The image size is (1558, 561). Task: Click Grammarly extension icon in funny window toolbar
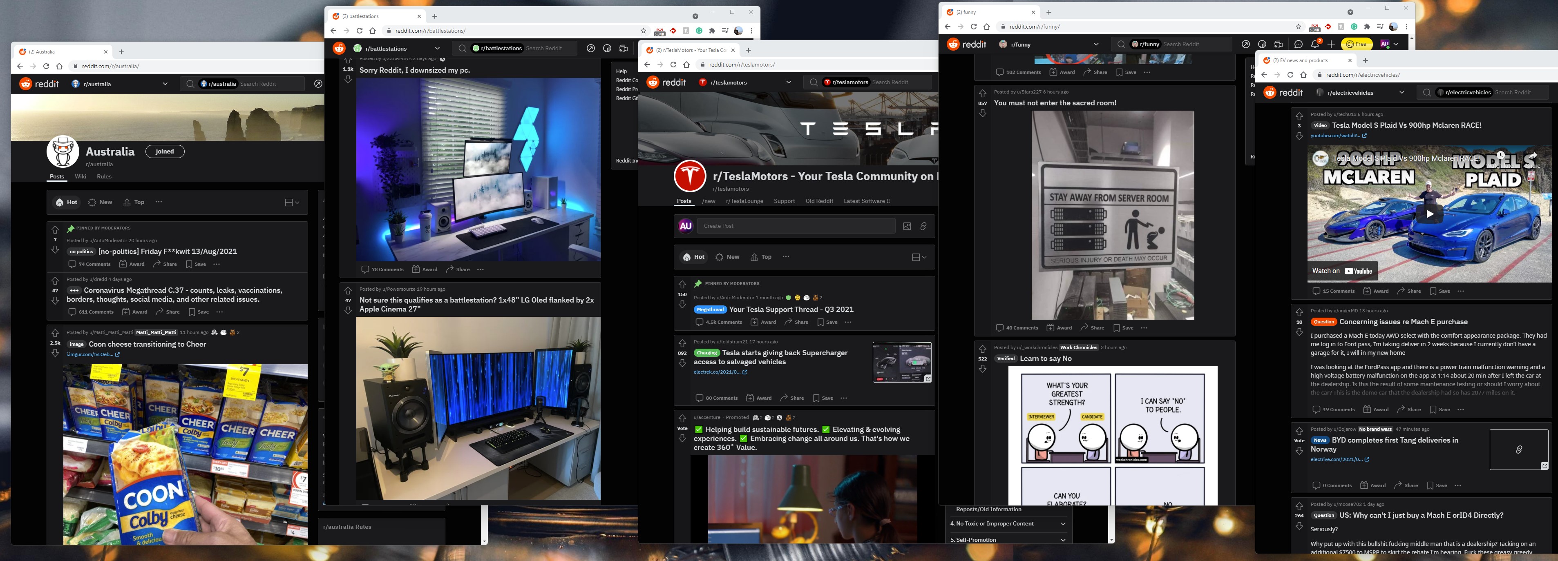[1354, 27]
